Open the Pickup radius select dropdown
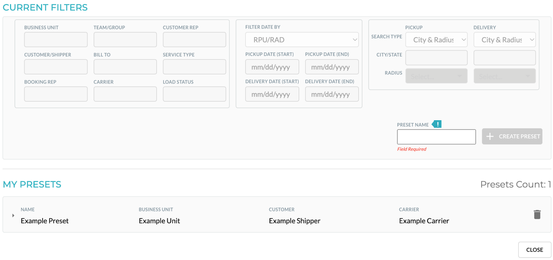 tap(436, 76)
